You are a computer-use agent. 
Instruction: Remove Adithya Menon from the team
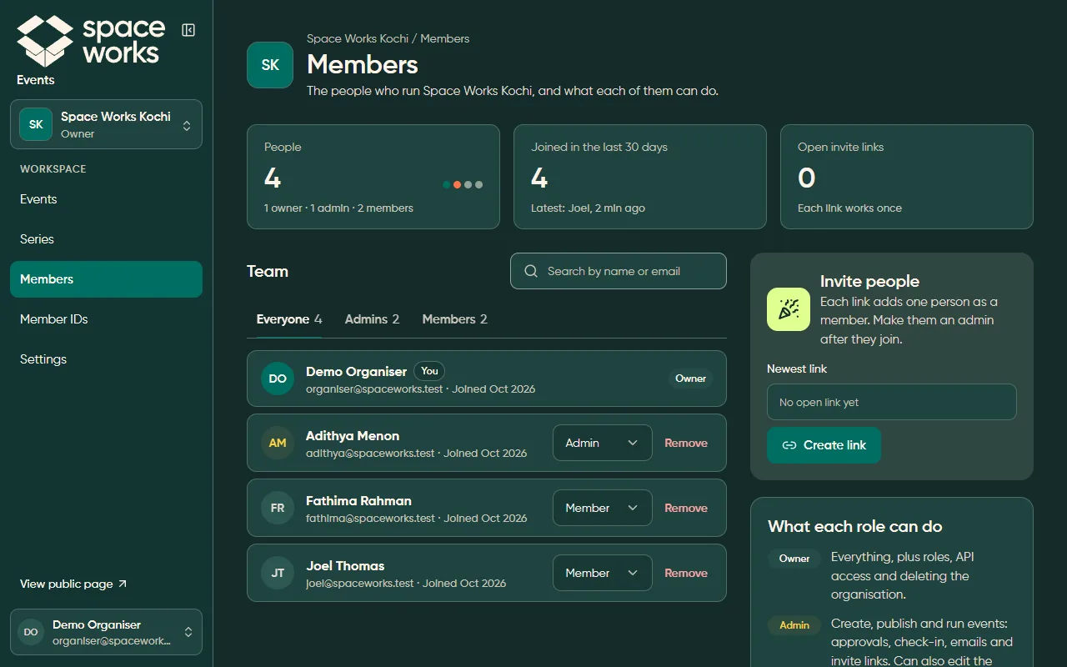(686, 443)
